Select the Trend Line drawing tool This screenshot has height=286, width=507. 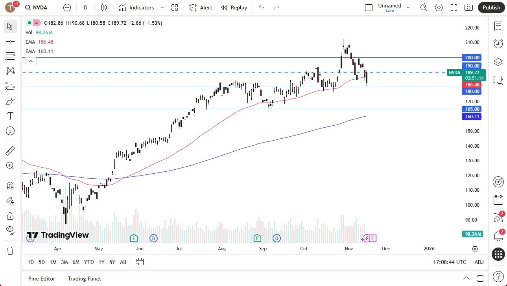pos(10,41)
